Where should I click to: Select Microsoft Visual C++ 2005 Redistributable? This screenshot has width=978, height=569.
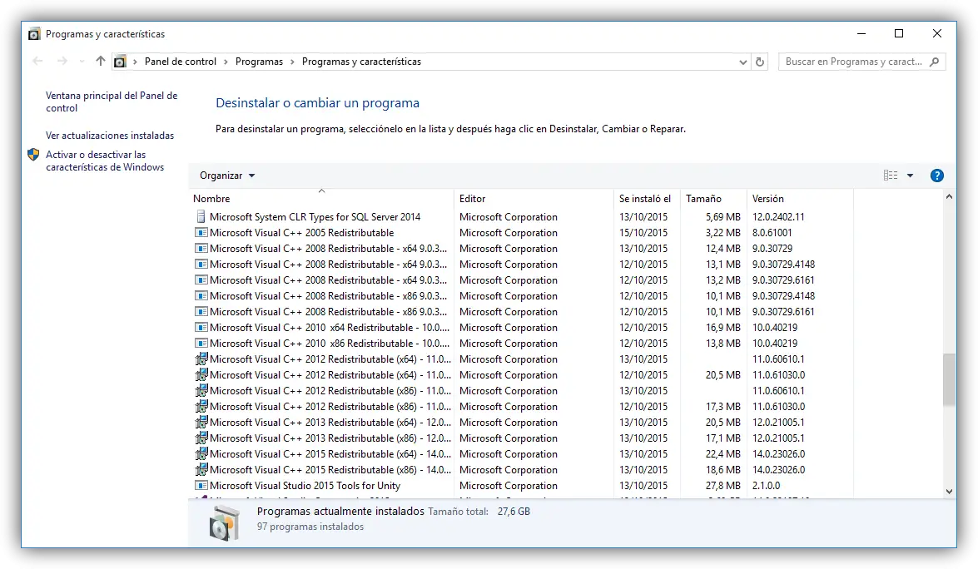[522, 232]
